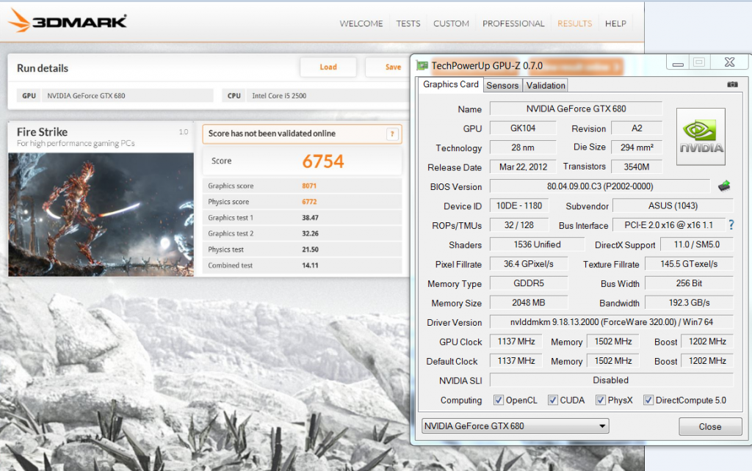
Task: Open the Bus Interface question mark help
Action: [x=731, y=224]
